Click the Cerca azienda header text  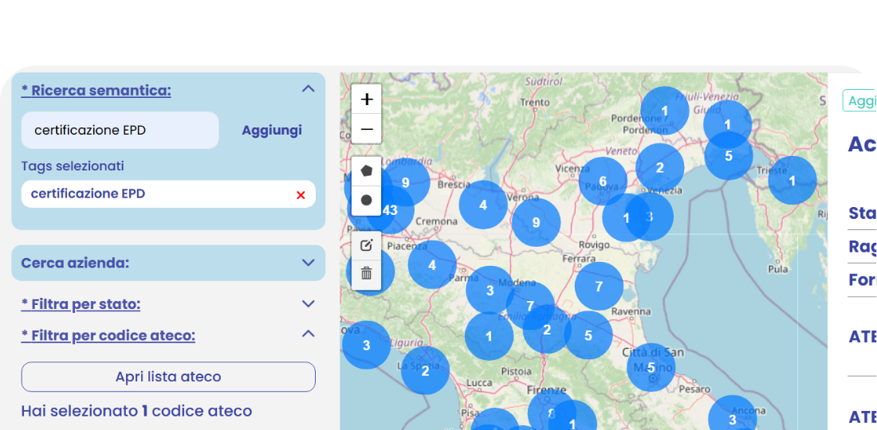click(x=75, y=263)
